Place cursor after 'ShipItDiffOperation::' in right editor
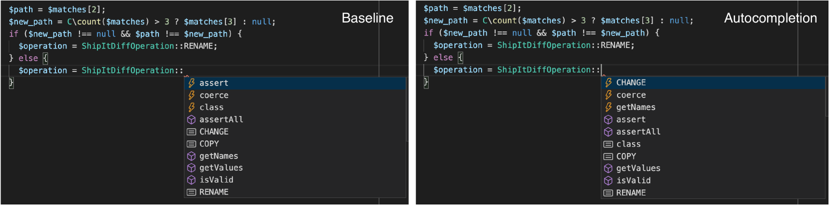 (x=601, y=69)
